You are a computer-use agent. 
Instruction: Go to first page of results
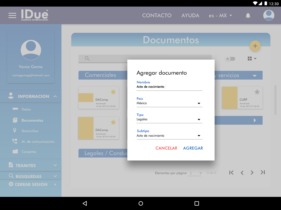click(x=231, y=173)
